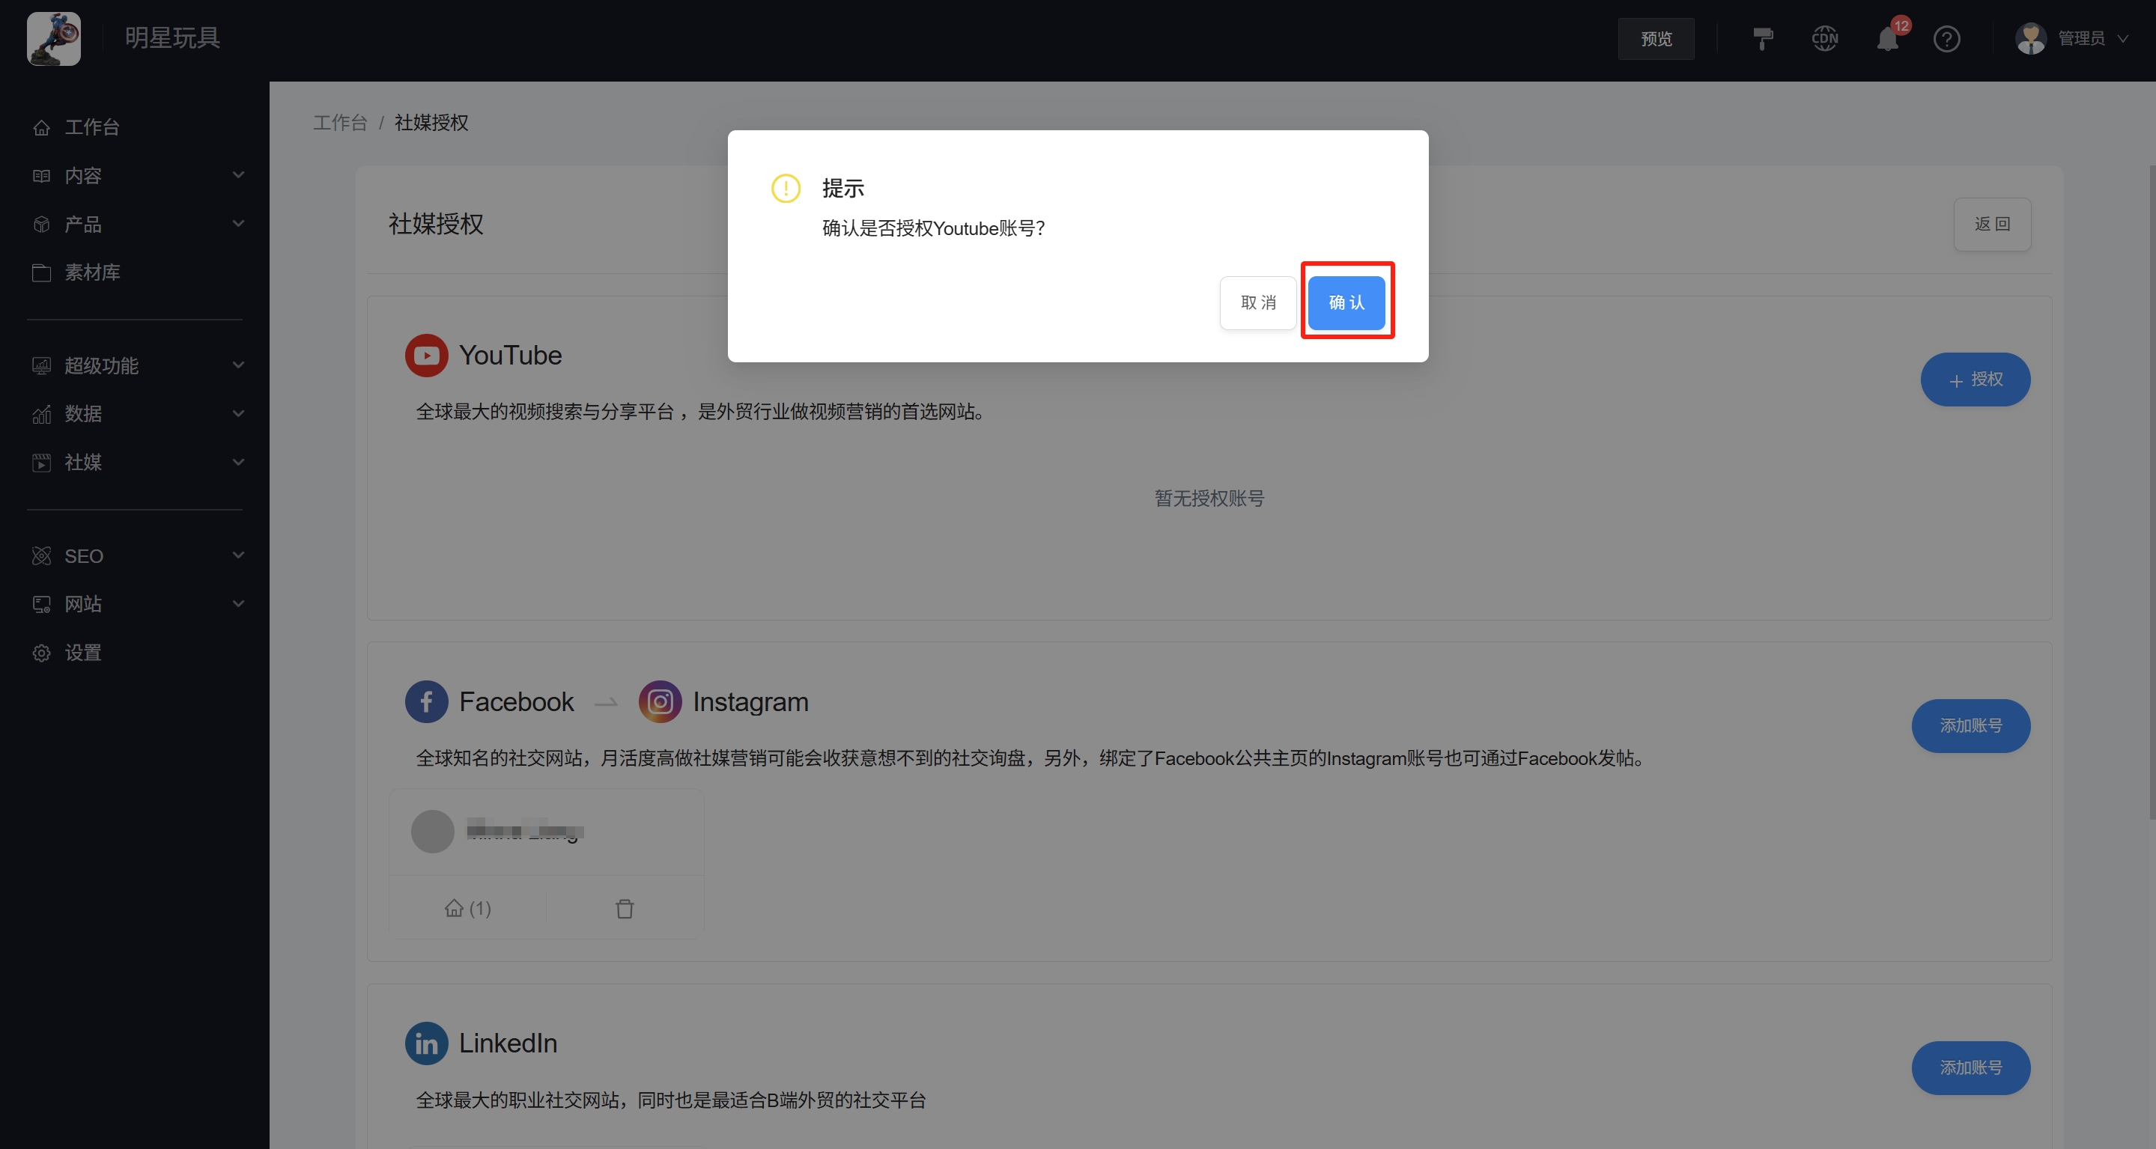
Task: Confirm YouTube authorization with 确认 button
Action: [1346, 303]
